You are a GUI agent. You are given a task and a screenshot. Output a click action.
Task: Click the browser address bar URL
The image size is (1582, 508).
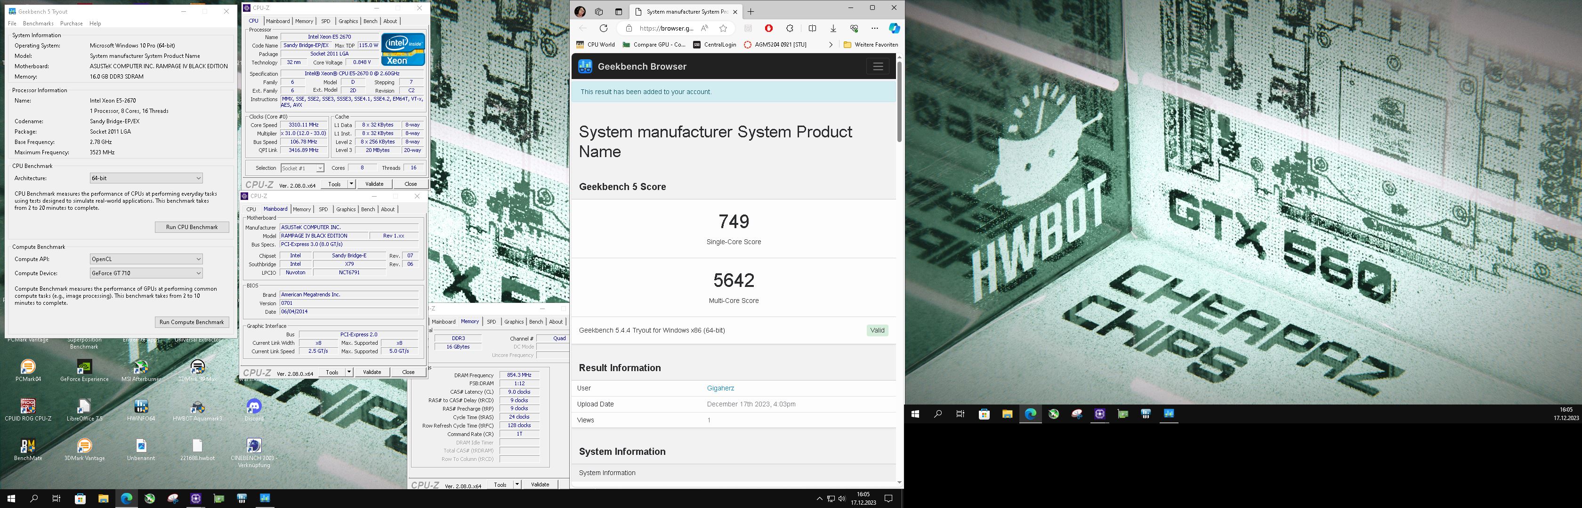tap(666, 28)
